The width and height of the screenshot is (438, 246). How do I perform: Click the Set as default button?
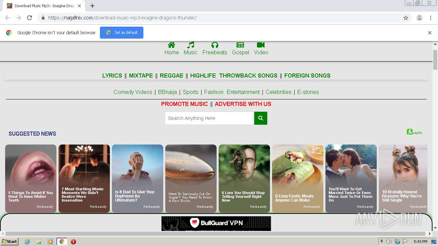121,32
